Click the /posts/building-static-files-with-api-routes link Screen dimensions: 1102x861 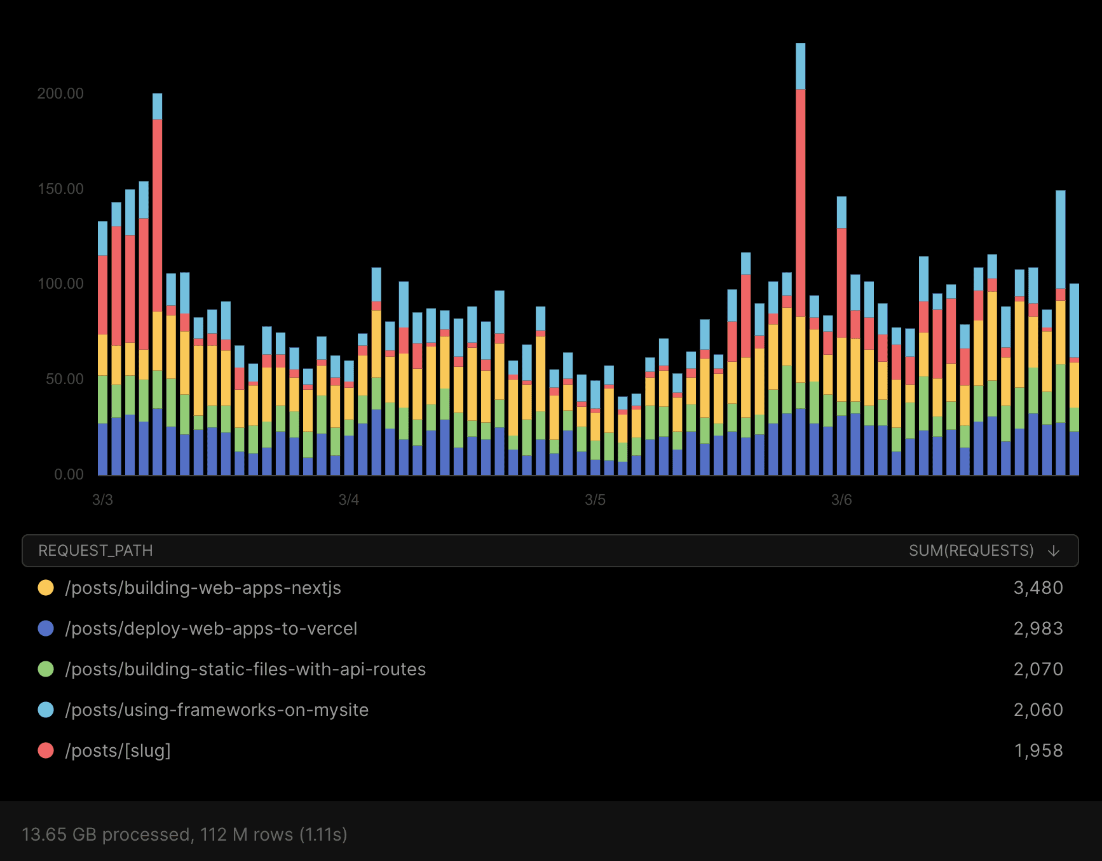[246, 669]
